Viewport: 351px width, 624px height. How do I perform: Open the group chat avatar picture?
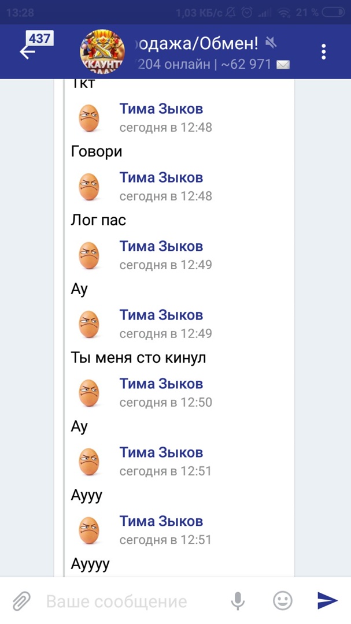[x=102, y=51]
